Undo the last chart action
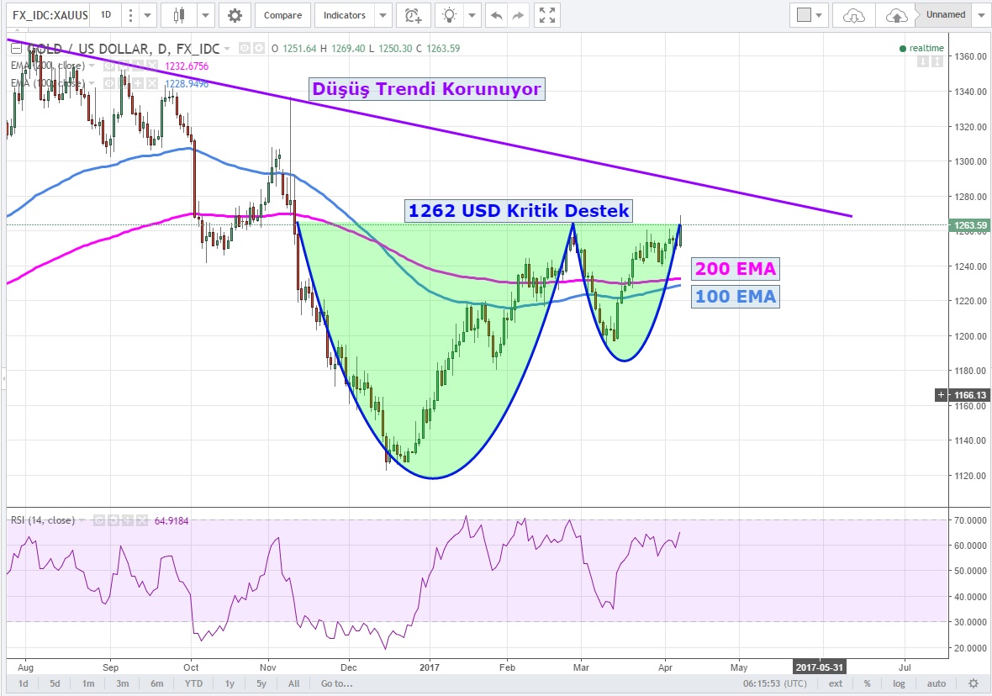This screenshot has width=992, height=696. coord(497,15)
